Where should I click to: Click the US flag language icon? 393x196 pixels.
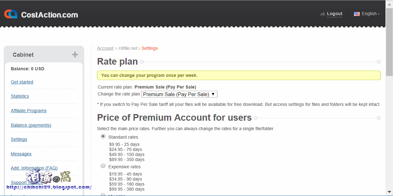[357, 14]
